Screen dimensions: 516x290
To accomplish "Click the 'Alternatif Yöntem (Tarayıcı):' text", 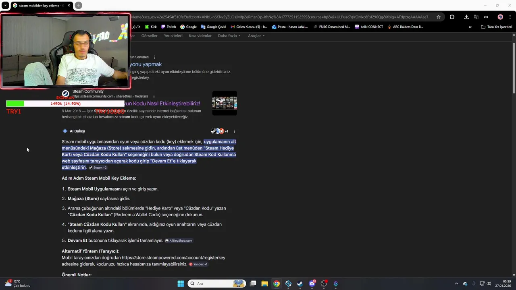I will click(90, 251).
